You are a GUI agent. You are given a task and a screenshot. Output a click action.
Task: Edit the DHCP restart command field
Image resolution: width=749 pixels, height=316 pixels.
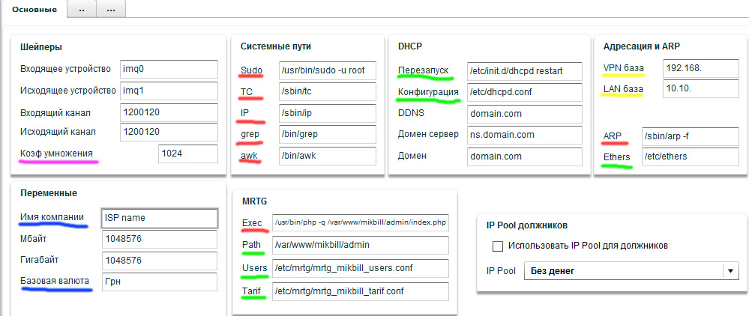point(523,72)
